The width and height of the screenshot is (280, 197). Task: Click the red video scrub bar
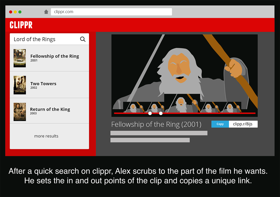(x=210, y=113)
